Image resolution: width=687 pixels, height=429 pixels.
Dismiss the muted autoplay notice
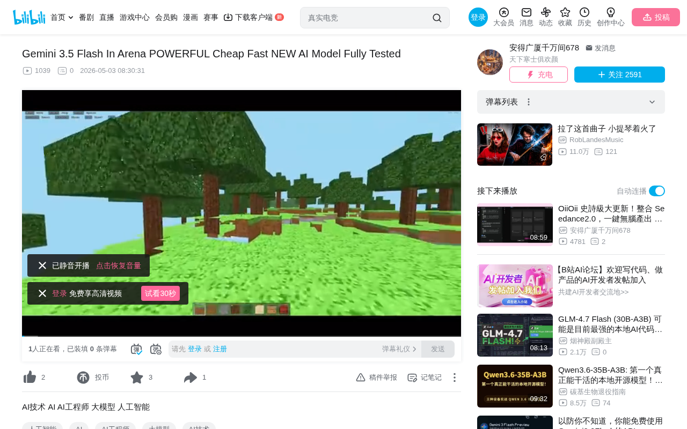tap(42, 265)
